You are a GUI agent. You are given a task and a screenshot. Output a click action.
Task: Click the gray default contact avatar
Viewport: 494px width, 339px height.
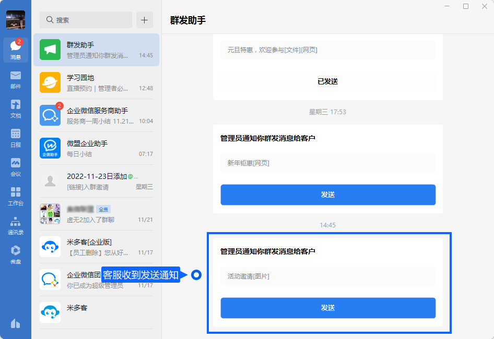point(50,181)
